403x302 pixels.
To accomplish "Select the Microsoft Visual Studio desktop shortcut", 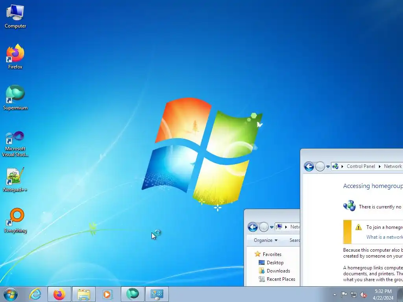I will [15, 144].
